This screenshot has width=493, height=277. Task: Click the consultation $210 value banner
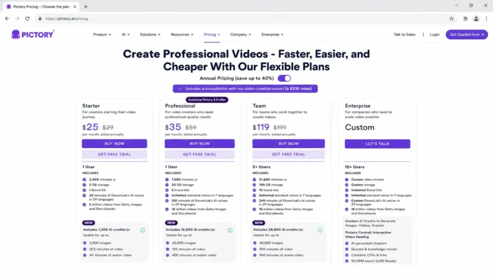click(x=245, y=88)
